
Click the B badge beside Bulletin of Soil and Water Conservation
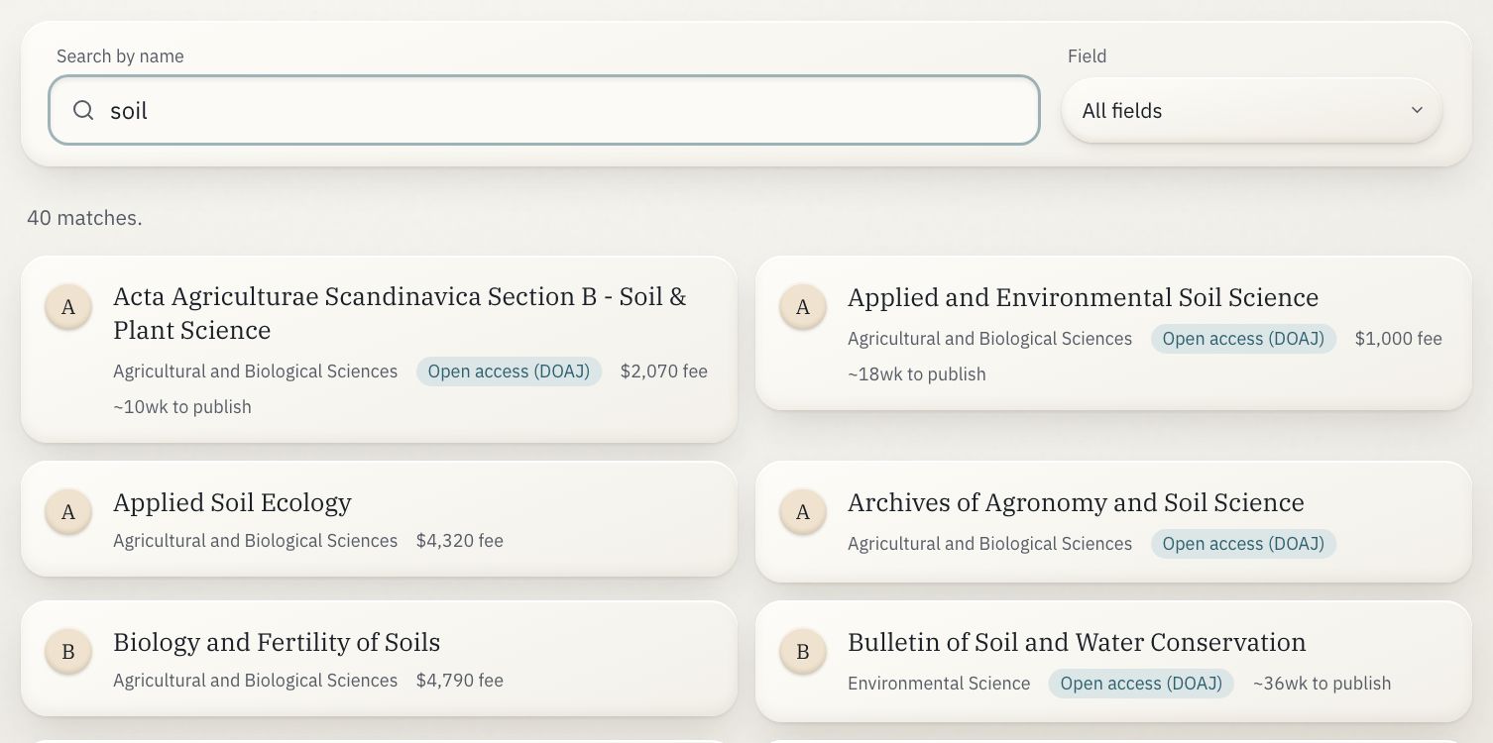[x=803, y=652]
